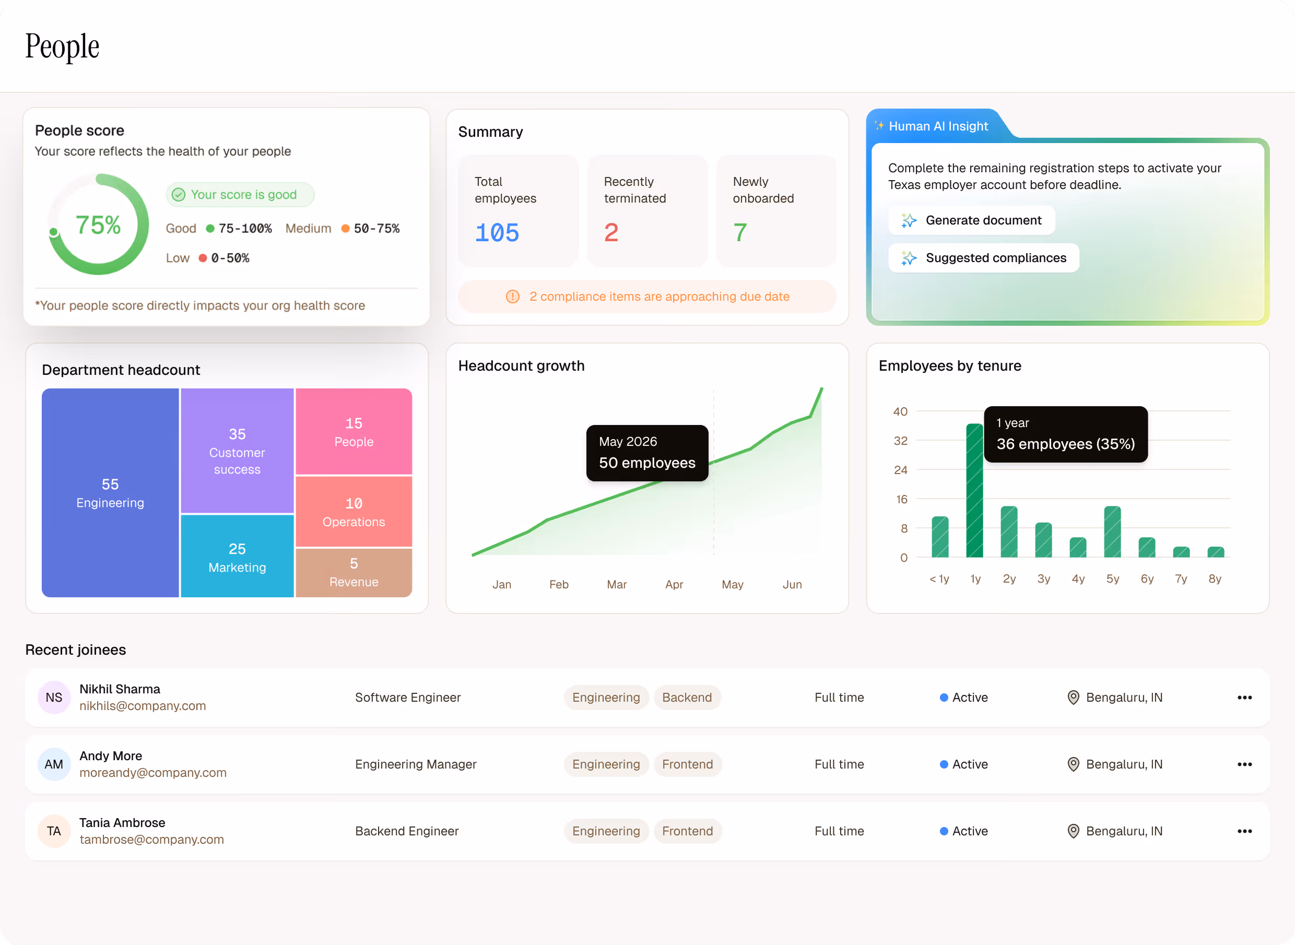Toggle Tania Ambrose's Active status indicator
Screen dimensions: 1295x945
(x=943, y=831)
